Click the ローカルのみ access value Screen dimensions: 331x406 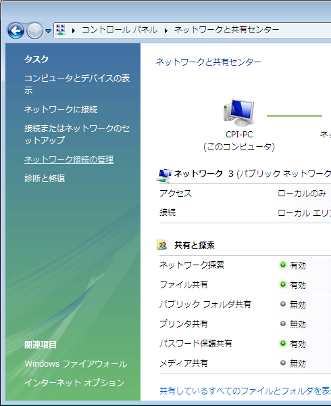(x=302, y=194)
